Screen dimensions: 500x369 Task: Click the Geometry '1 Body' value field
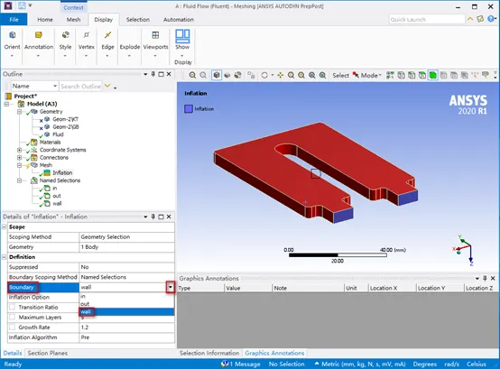coord(126,247)
